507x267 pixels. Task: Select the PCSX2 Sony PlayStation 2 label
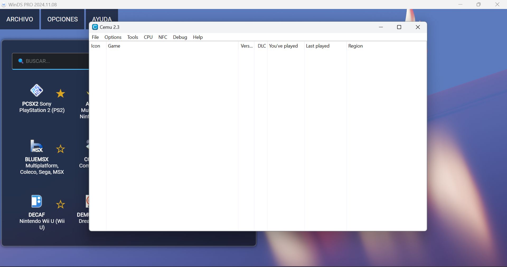42,107
